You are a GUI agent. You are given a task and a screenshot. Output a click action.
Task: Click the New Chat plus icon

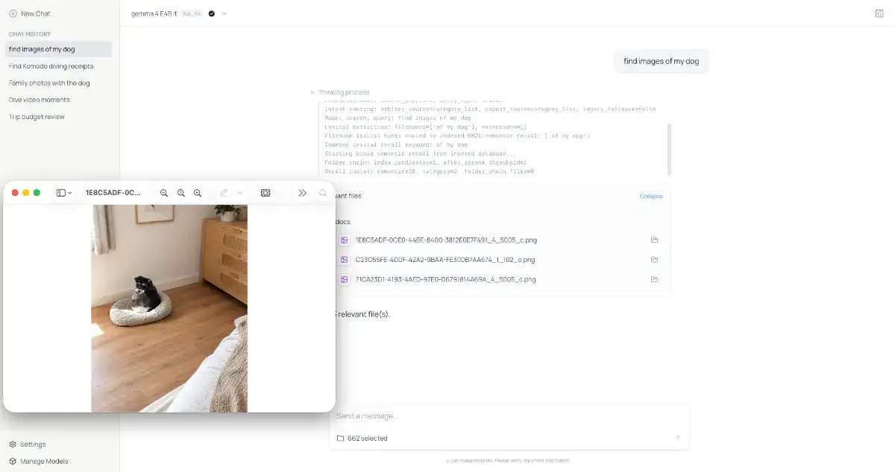pos(13,13)
